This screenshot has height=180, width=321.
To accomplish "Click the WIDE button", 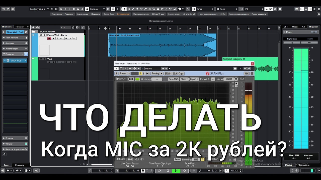I will [x=247, y=73].
